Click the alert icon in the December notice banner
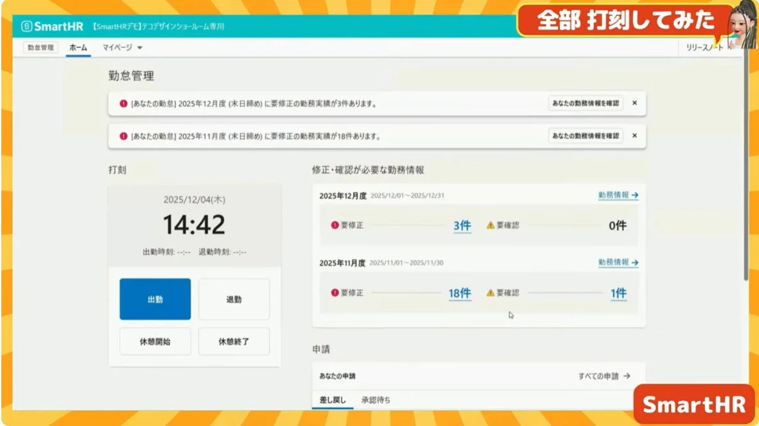The height and width of the screenshot is (426, 759). pyautogui.click(x=123, y=103)
